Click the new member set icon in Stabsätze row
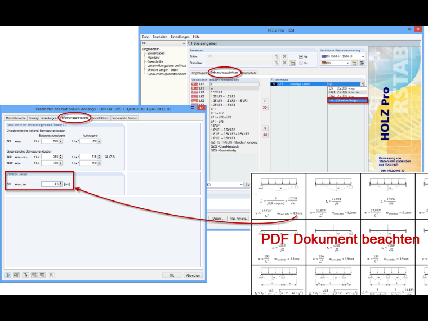Image resolution: width=428 pixels, height=321 pixels. (x=292, y=63)
